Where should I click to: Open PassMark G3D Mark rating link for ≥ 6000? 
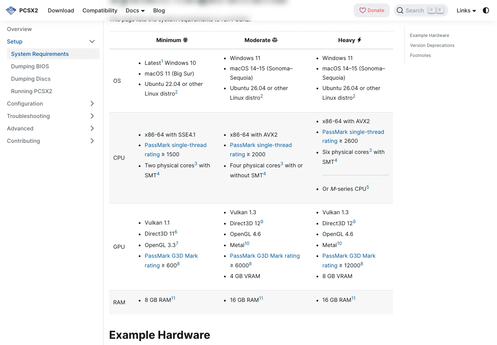[x=265, y=256]
